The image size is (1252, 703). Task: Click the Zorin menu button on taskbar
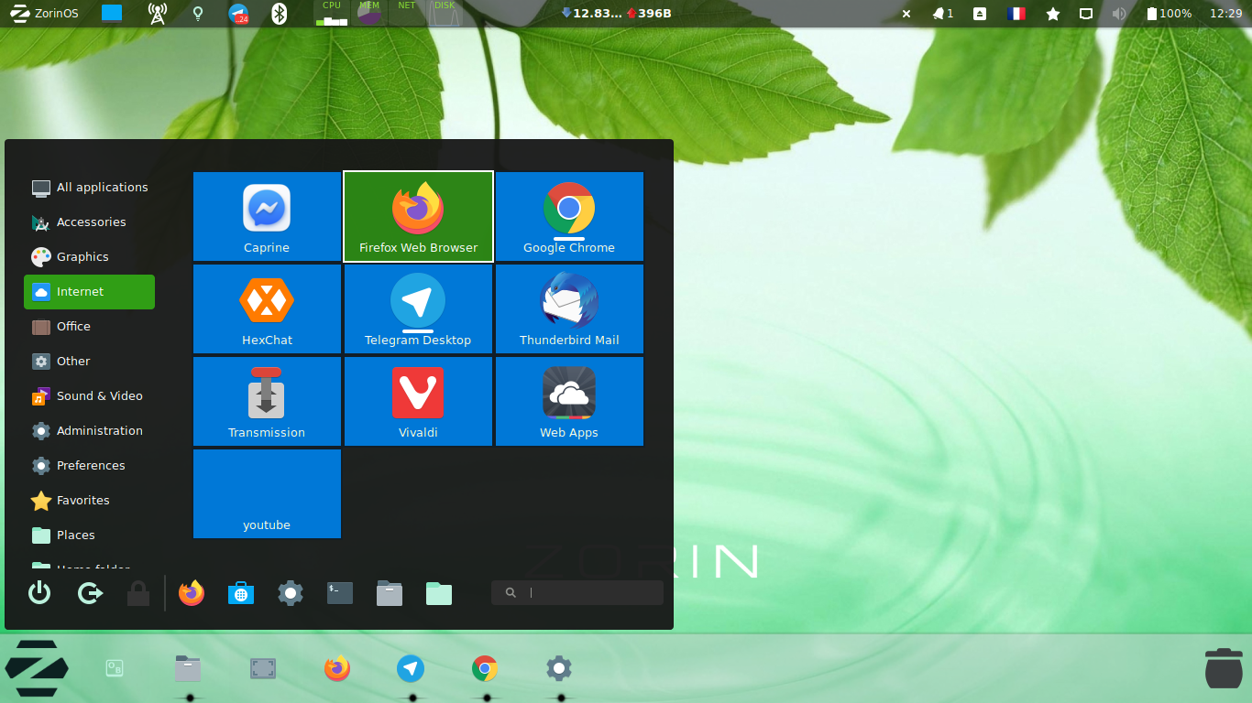point(37,669)
